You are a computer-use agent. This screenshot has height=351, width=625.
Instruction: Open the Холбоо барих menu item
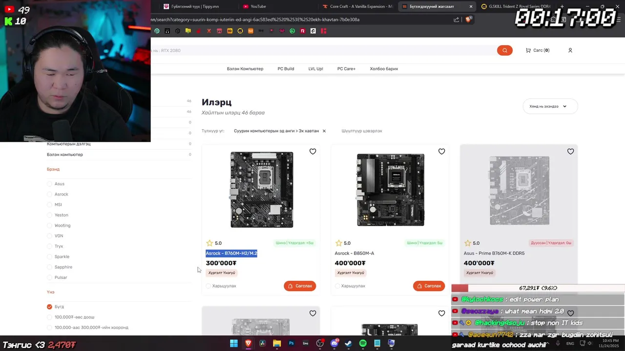point(384,69)
